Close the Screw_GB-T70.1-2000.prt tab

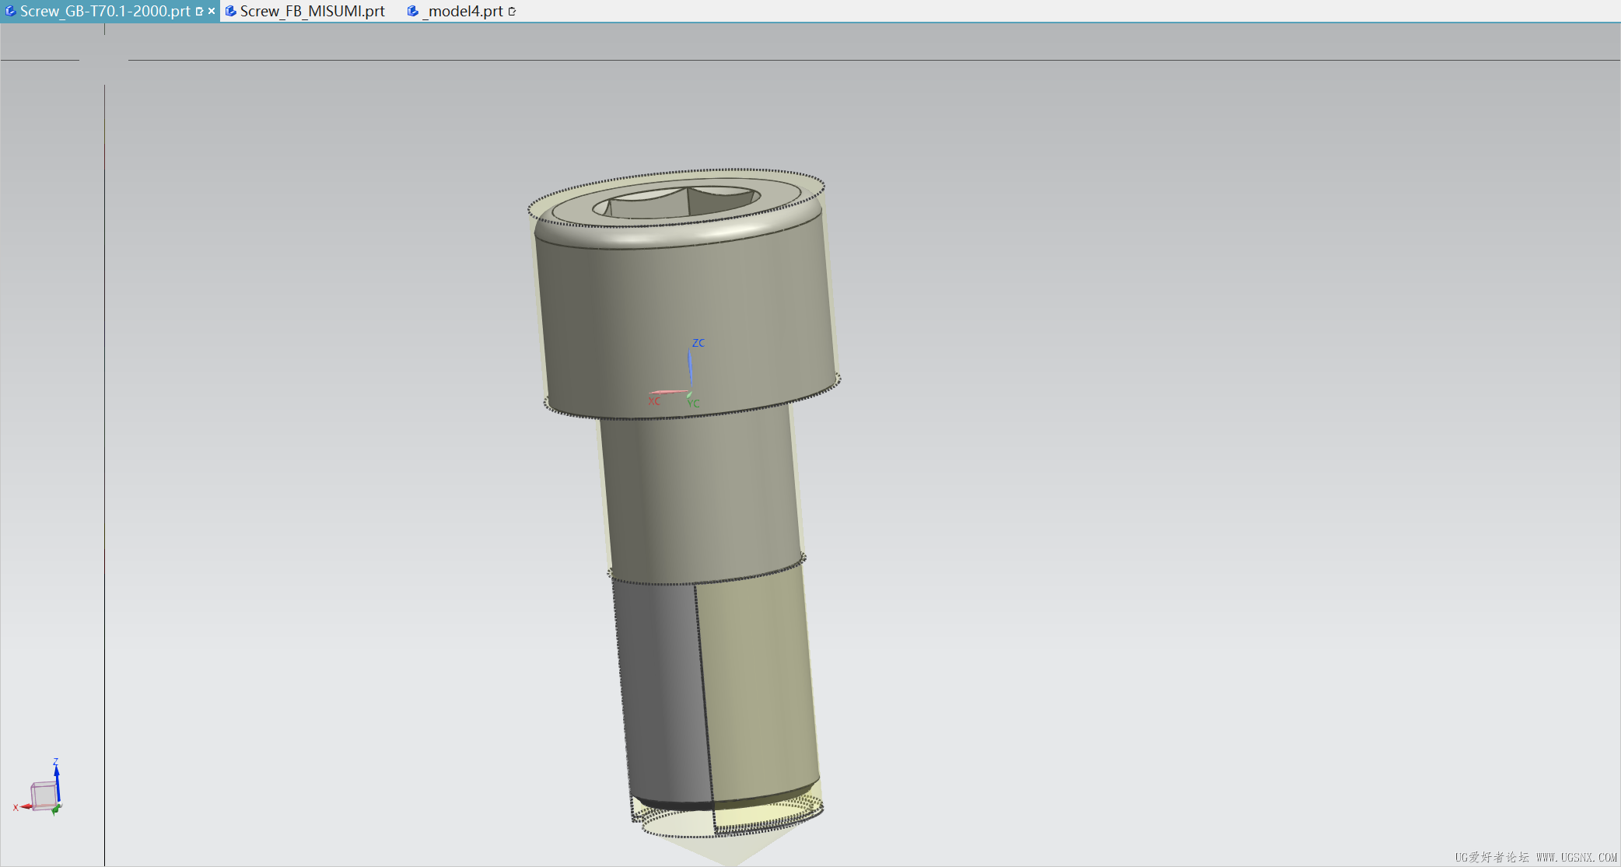pyautogui.click(x=212, y=11)
